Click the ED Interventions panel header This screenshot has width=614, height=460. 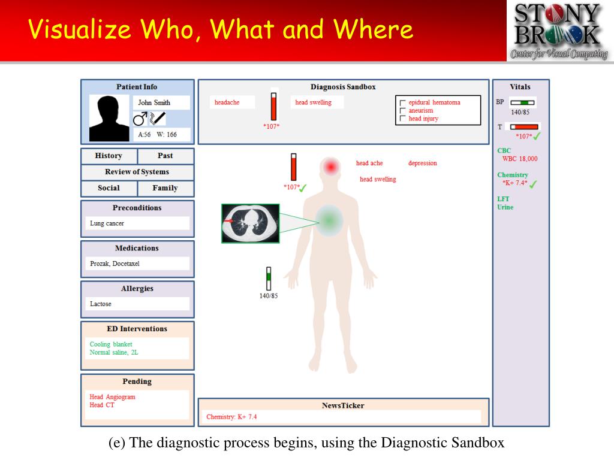[137, 329]
